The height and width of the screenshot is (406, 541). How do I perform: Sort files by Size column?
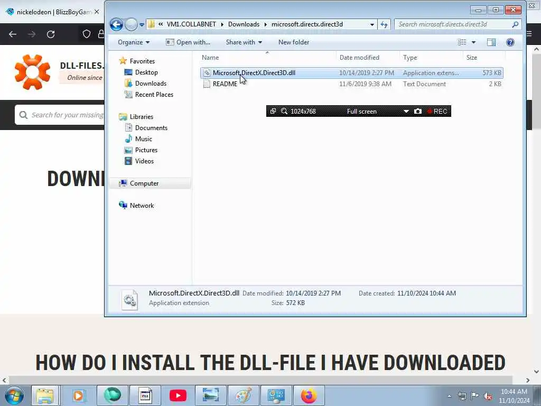coord(484,58)
